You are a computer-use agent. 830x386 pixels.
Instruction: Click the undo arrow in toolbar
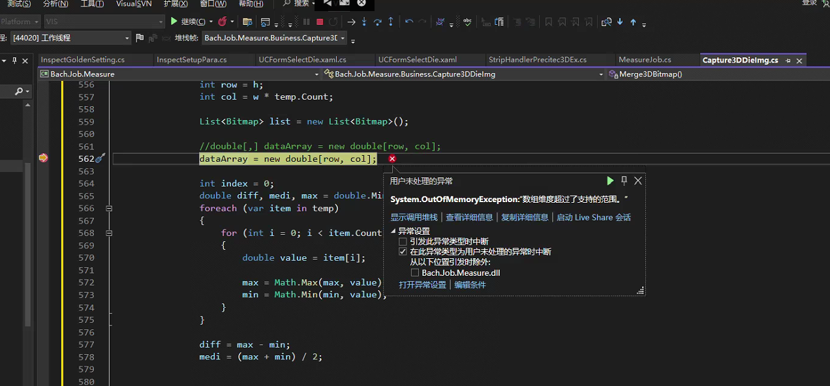(409, 22)
